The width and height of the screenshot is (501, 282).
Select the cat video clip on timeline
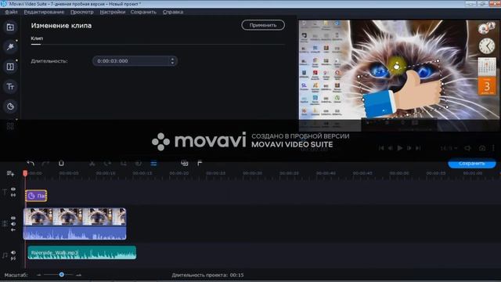coord(75,216)
